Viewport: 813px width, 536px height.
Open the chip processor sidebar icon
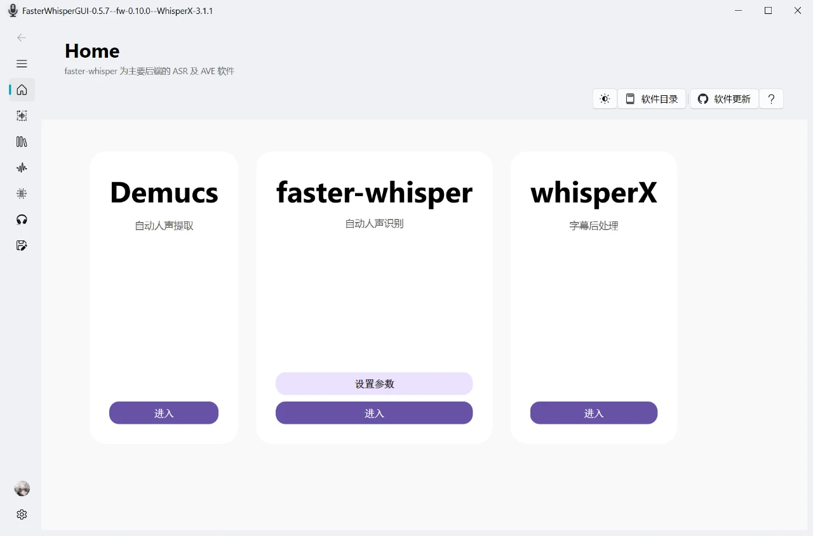22,193
